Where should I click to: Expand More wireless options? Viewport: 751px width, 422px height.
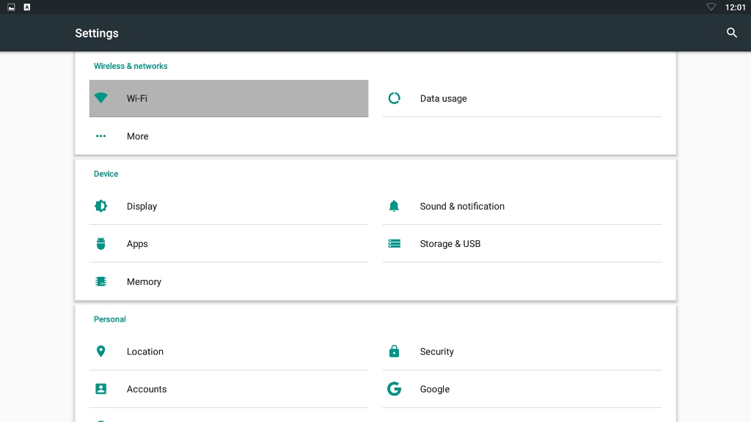[138, 136]
